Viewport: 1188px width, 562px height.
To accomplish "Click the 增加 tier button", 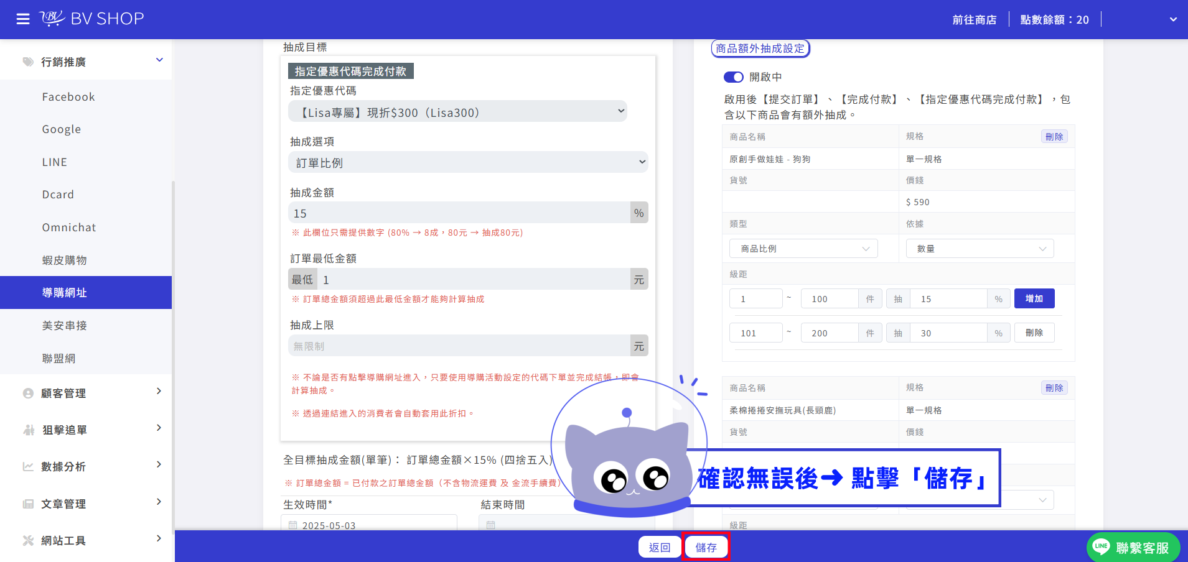I will tap(1034, 298).
